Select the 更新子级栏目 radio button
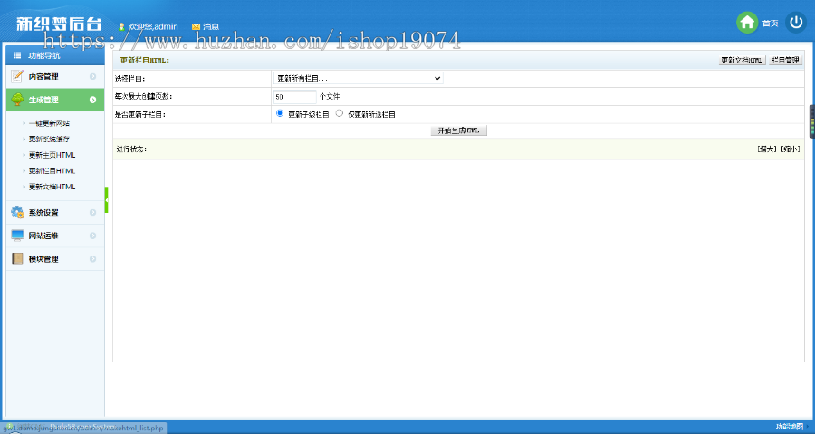815x434 pixels. tap(280, 113)
